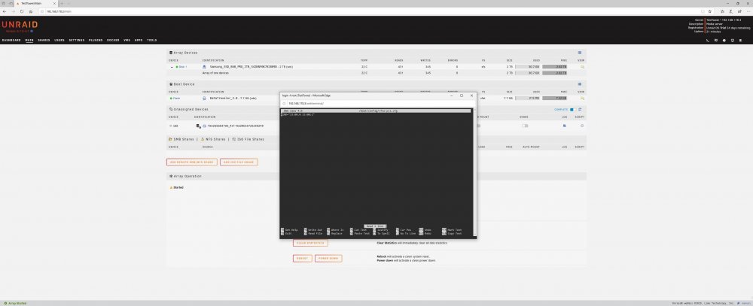The height and width of the screenshot is (306, 753).
Task: Refresh the Unassigned Devices list
Action: (x=580, y=109)
